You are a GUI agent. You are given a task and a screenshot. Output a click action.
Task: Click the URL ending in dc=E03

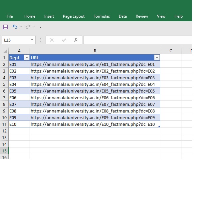(93, 78)
